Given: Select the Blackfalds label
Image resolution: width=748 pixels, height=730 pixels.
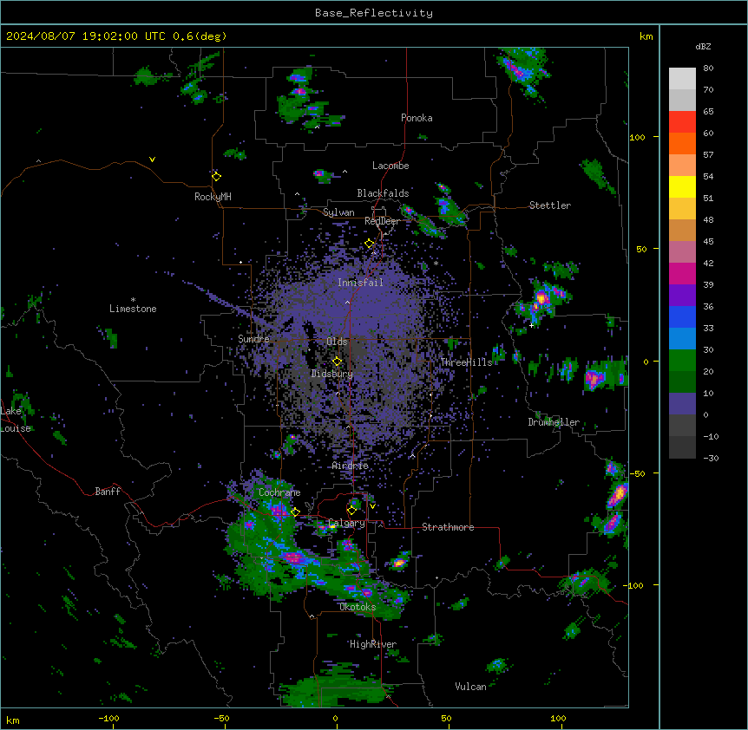Looking at the screenshot, I should tap(383, 193).
